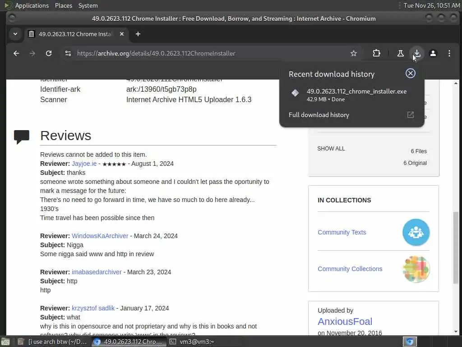Click the window menu button in title bar

[11, 18]
